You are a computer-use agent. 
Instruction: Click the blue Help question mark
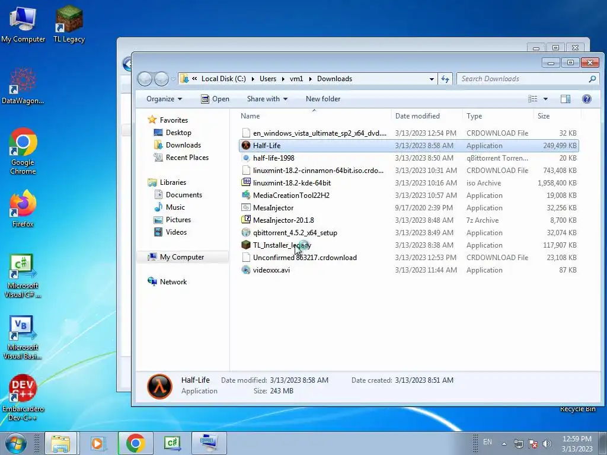[x=587, y=99]
